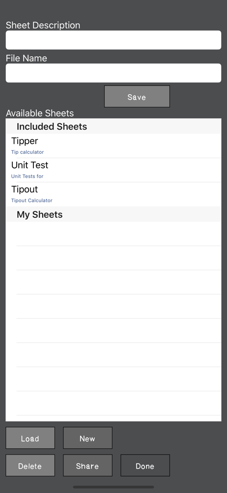Share the selected sheet
227x493 pixels.
tap(87, 465)
